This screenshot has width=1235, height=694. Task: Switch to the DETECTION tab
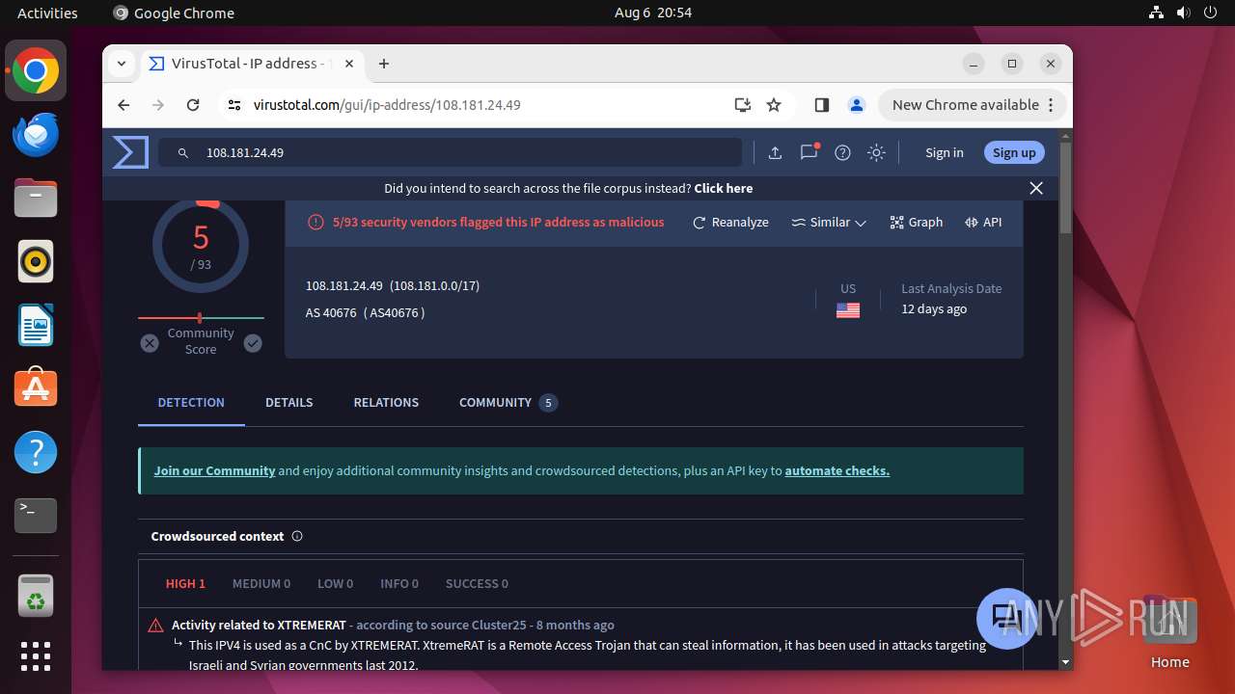pos(191,402)
